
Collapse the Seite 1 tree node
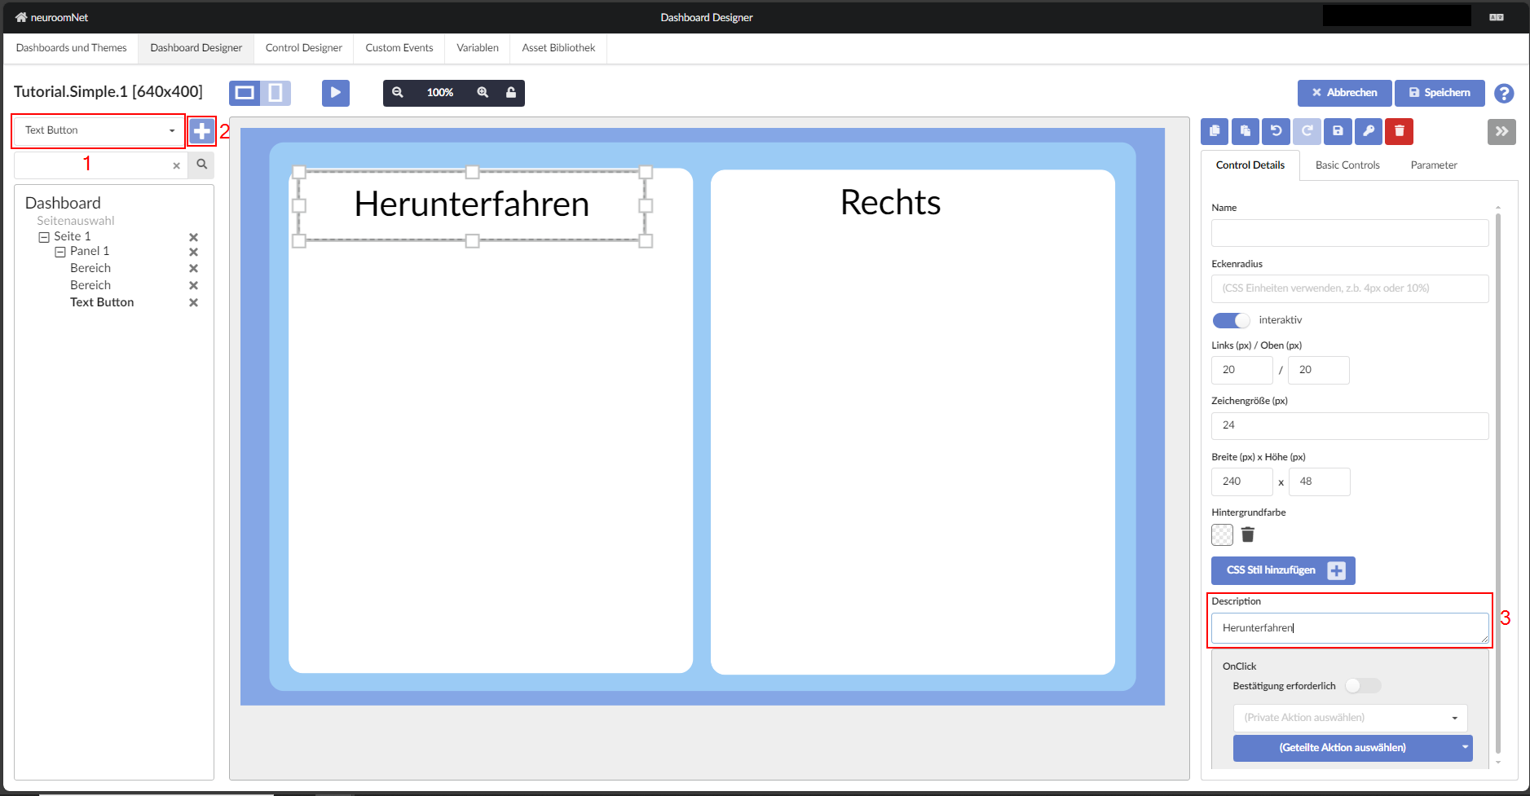[x=44, y=237]
